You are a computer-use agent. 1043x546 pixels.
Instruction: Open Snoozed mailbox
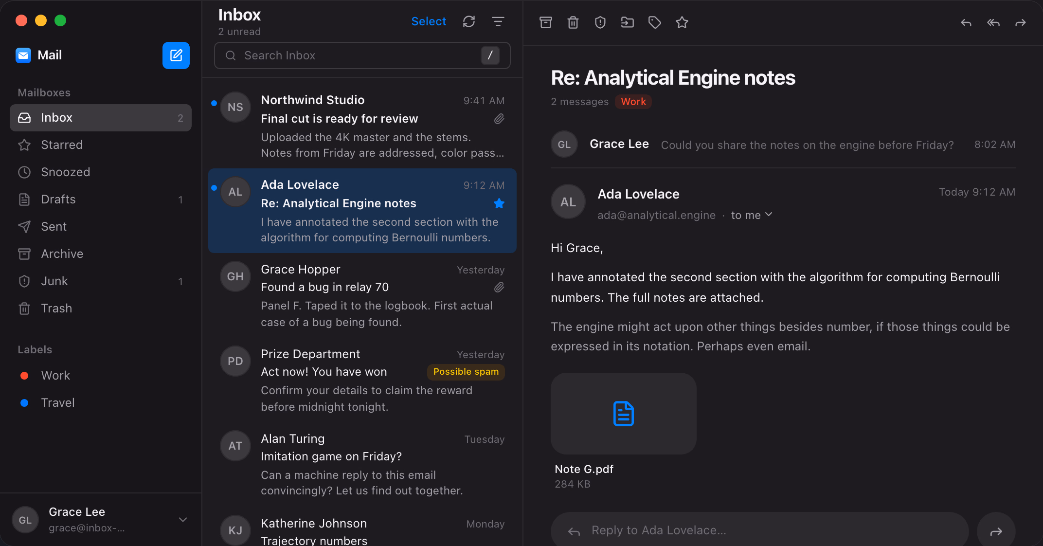tap(101, 172)
